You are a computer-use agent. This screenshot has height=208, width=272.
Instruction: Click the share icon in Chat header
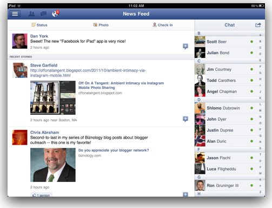click(x=258, y=25)
